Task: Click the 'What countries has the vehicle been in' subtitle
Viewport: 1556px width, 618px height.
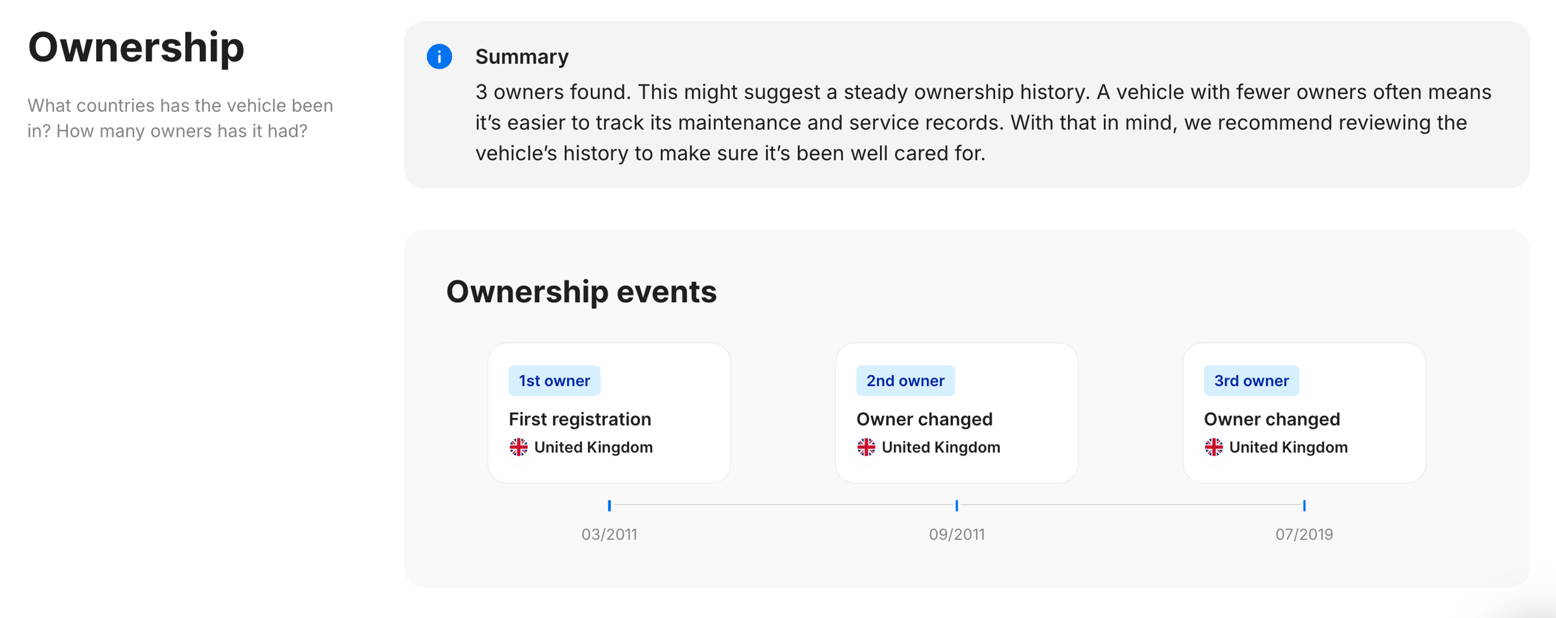Action: (x=180, y=118)
